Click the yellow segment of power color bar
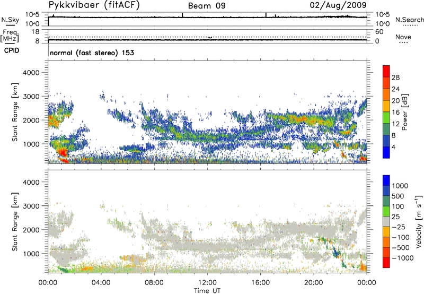Screen dimensions: 424x294 pos(386,106)
